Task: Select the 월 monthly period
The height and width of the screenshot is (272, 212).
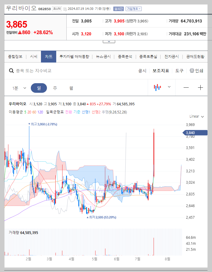Action: (x=71, y=88)
